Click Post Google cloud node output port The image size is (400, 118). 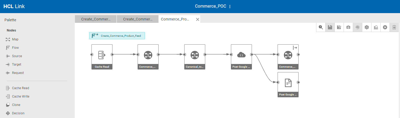click(252, 55)
